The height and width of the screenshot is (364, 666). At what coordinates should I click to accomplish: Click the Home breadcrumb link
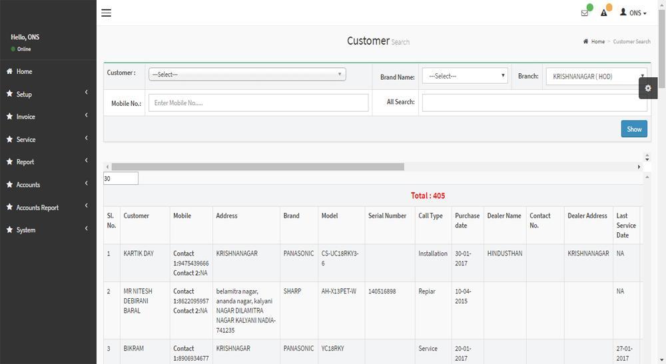(597, 41)
